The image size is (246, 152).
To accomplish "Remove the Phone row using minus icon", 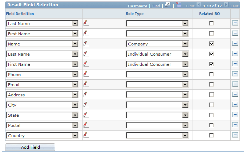I will click(235, 74).
